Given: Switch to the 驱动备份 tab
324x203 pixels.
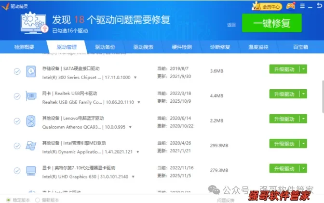Looking at the screenshot, I should [105, 47].
